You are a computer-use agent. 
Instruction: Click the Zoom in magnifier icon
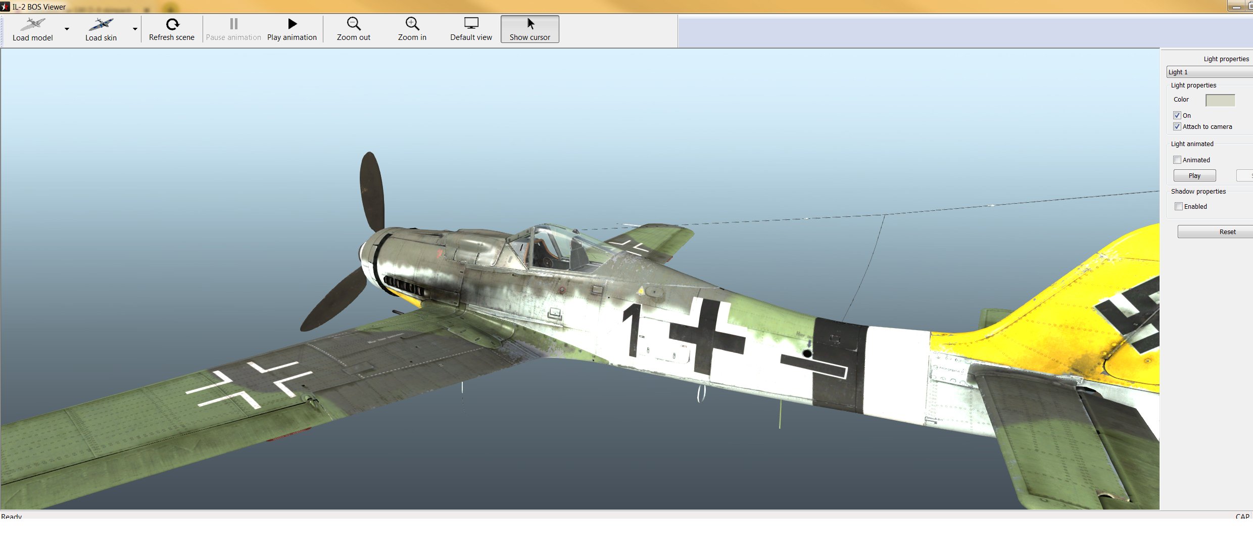pyautogui.click(x=412, y=24)
